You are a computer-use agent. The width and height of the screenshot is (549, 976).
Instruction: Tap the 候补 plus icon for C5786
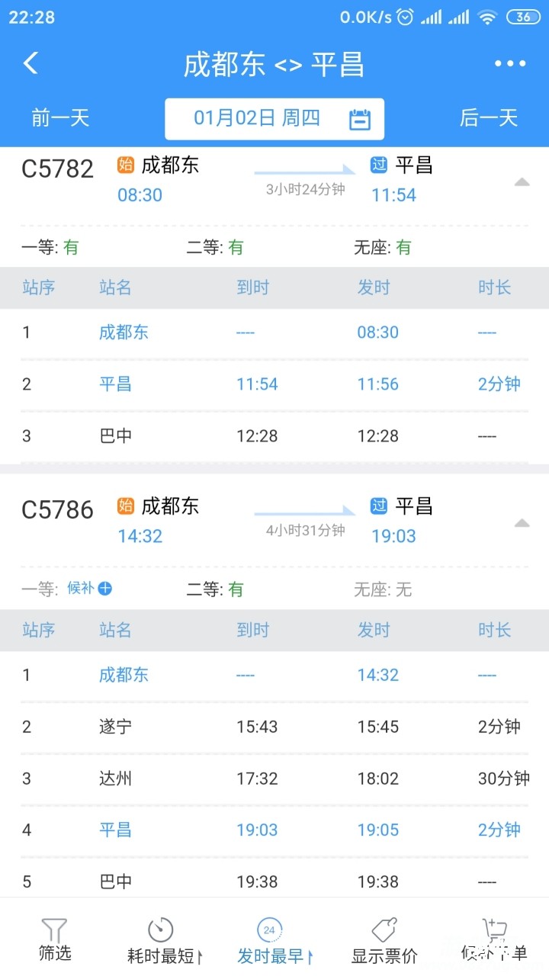tap(105, 589)
